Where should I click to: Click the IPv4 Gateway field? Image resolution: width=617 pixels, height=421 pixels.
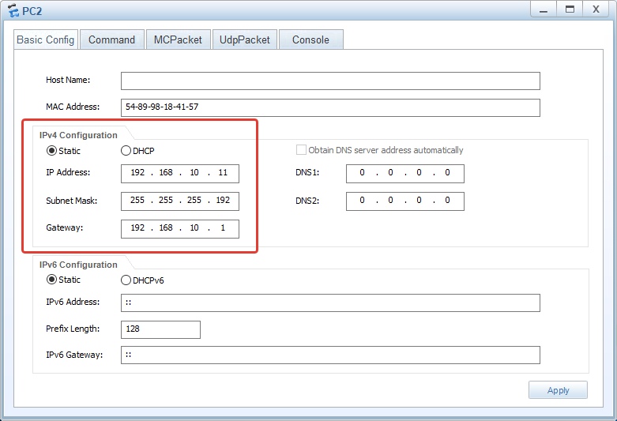[x=180, y=229]
